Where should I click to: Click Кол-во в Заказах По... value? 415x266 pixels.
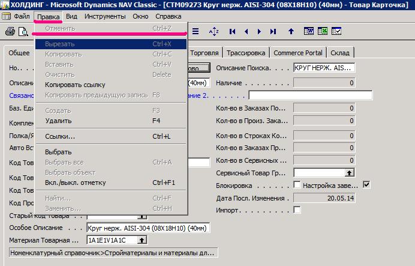(x=324, y=108)
